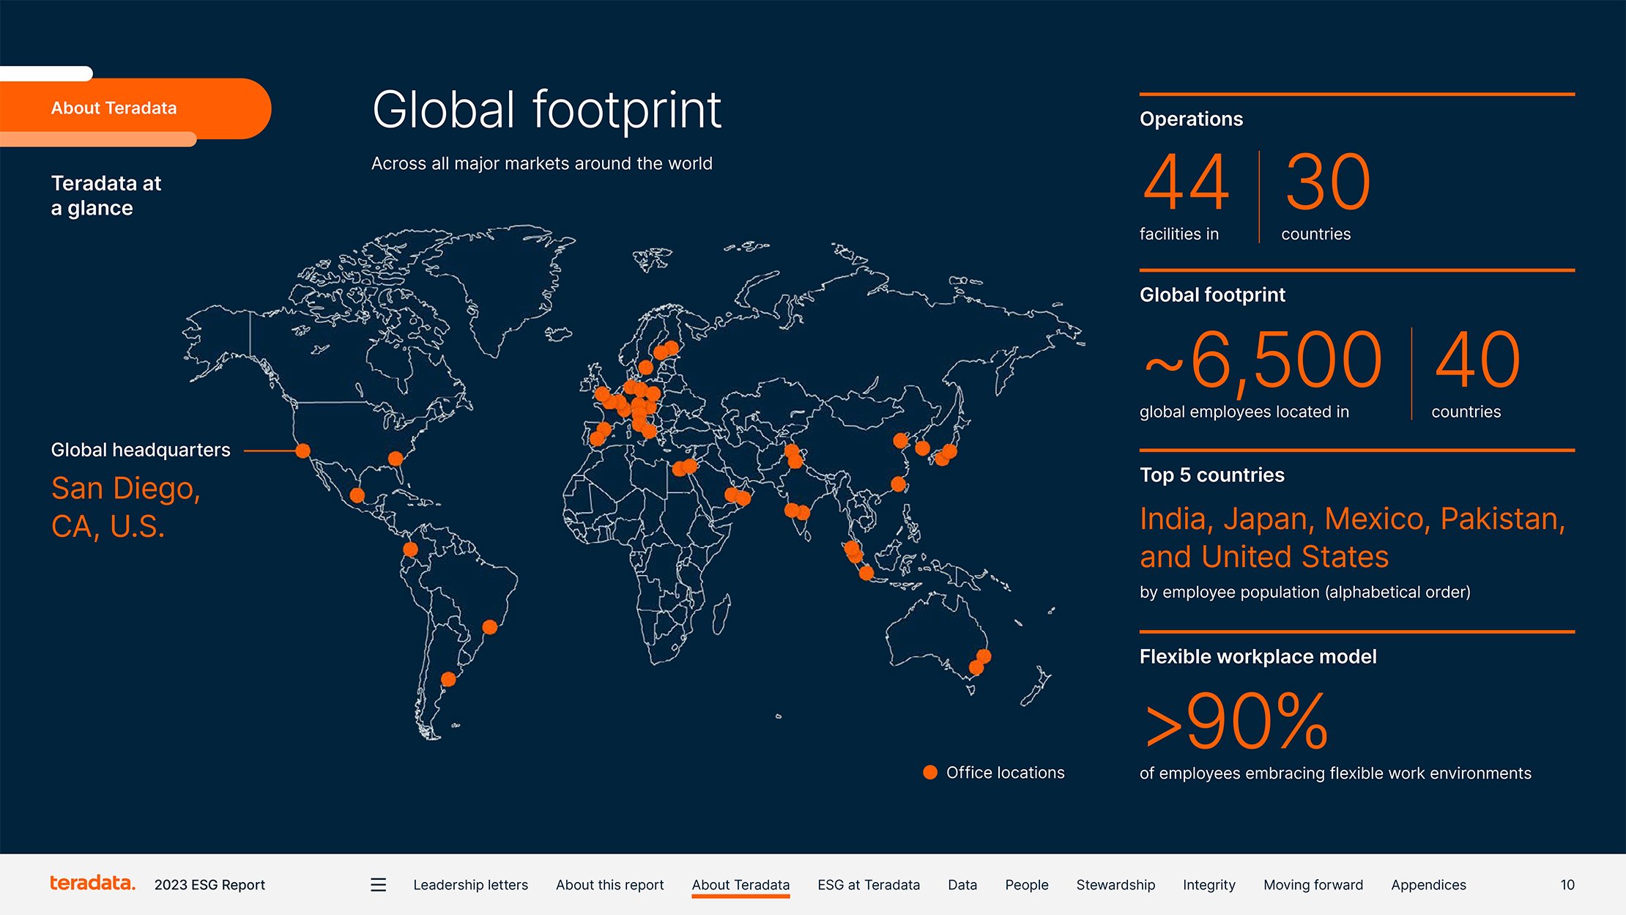Go to About this report
The height and width of the screenshot is (915, 1626).
pos(609,885)
